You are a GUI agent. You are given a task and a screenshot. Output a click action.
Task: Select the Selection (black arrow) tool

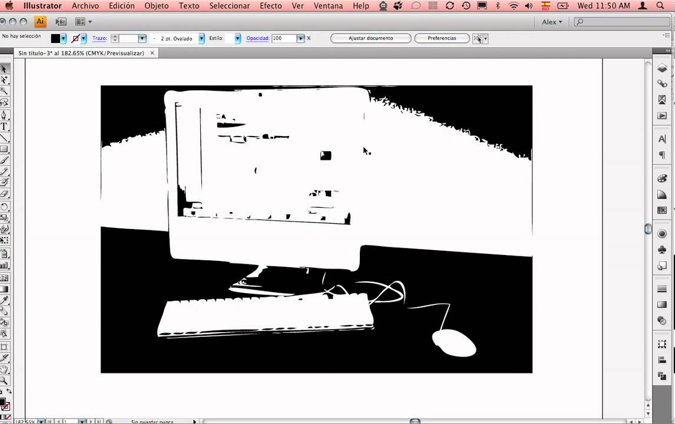[4, 69]
